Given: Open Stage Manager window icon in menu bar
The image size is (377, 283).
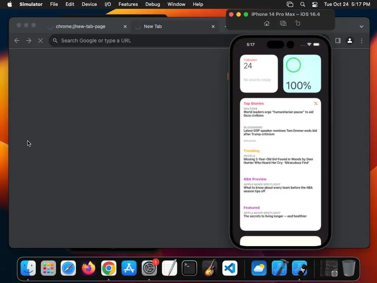Looking at the screenshot, I should tap(290, 4).
